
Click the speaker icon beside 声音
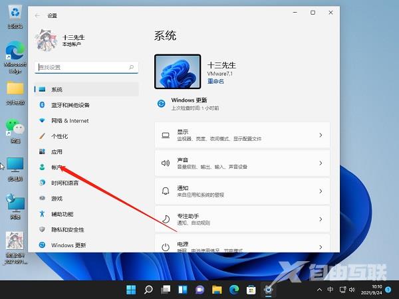166,163
